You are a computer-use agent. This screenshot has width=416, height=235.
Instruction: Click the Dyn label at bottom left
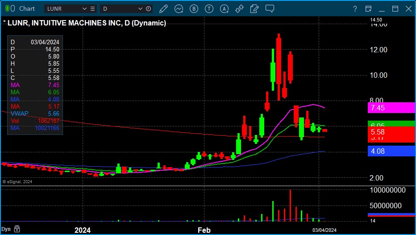(6, 229)
